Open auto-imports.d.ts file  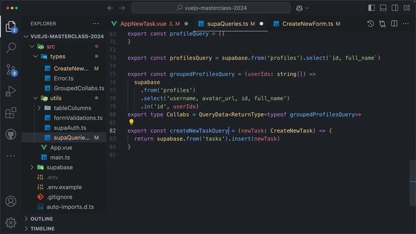64,207
